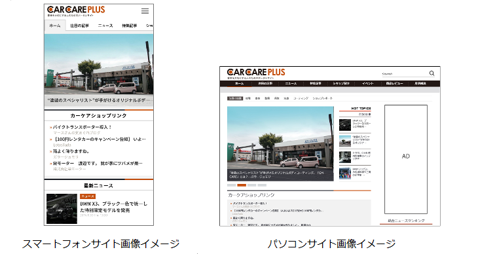Open 商品レビュー in the PC navigation bar

(394, 83)
